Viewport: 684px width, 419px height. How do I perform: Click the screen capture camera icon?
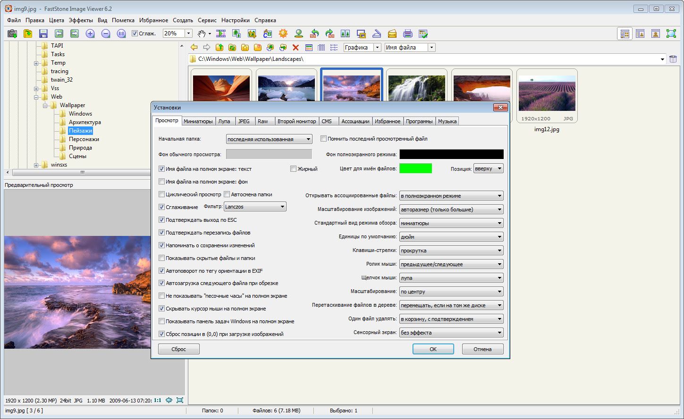point(12,34)
